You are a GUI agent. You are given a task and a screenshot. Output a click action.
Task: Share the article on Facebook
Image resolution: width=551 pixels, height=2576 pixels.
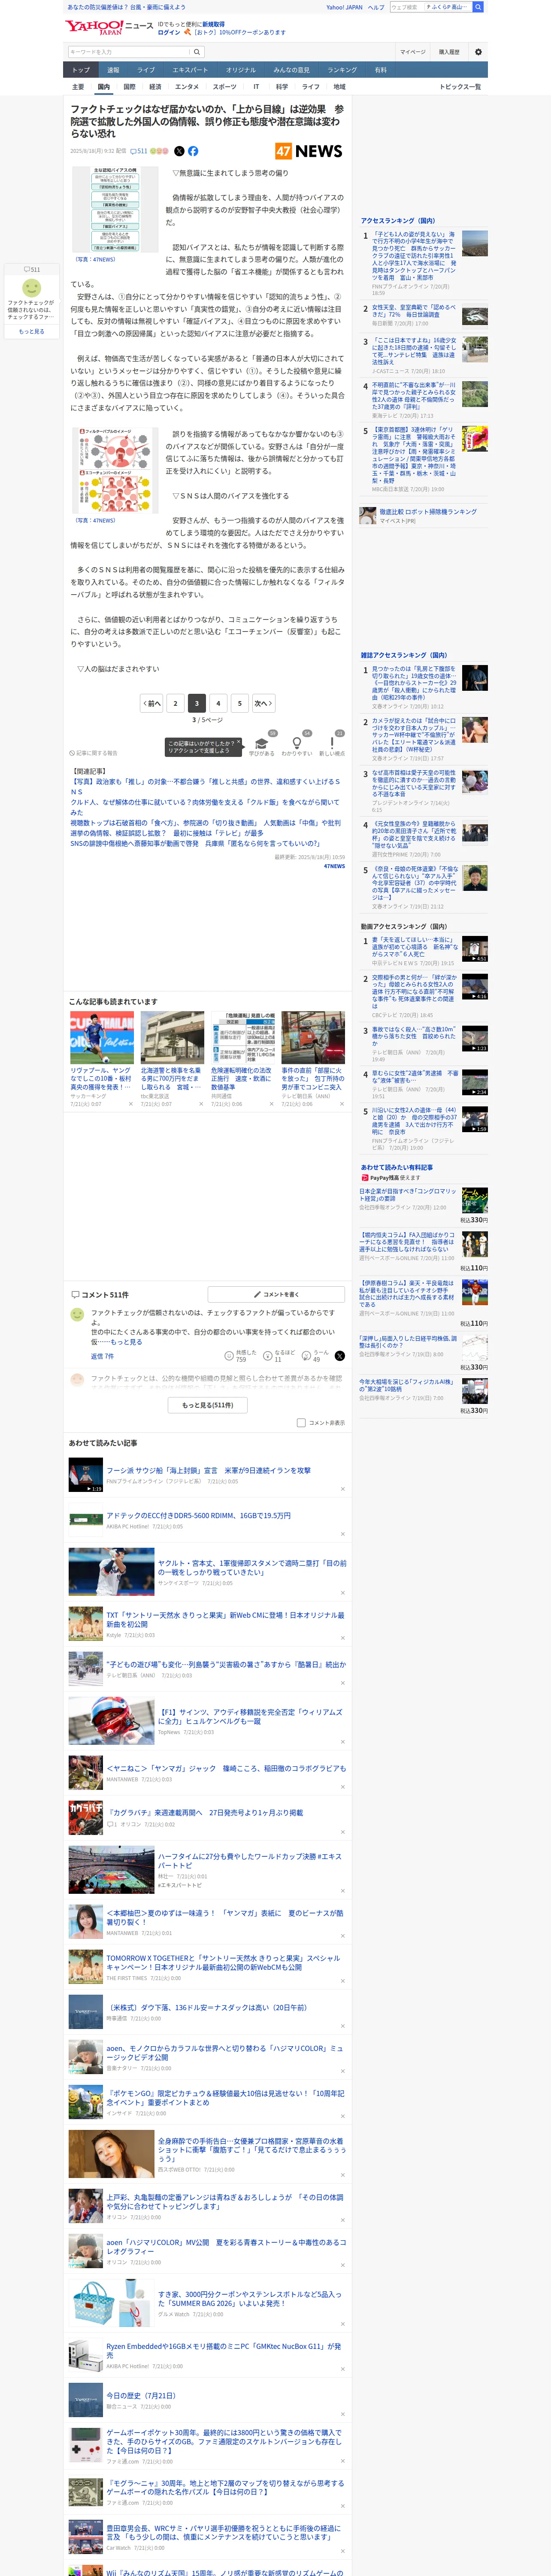pyautogui.click(x=193, y=151)
